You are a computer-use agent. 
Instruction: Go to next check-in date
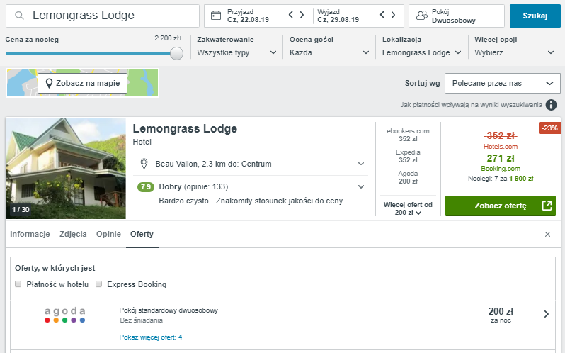click(x=302, y=15)
